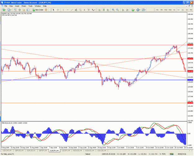The width and height of the screenshot is (194, 156).
Task: Switch chart to Candlesticks mode
Action: (104, 10)
